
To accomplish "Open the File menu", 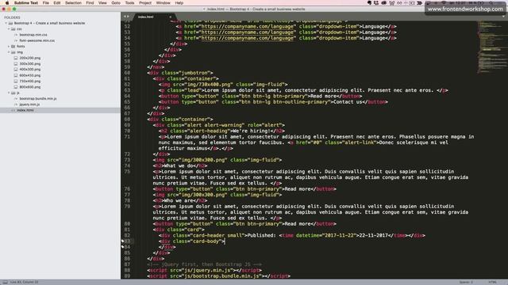I will tap(46, 3).
